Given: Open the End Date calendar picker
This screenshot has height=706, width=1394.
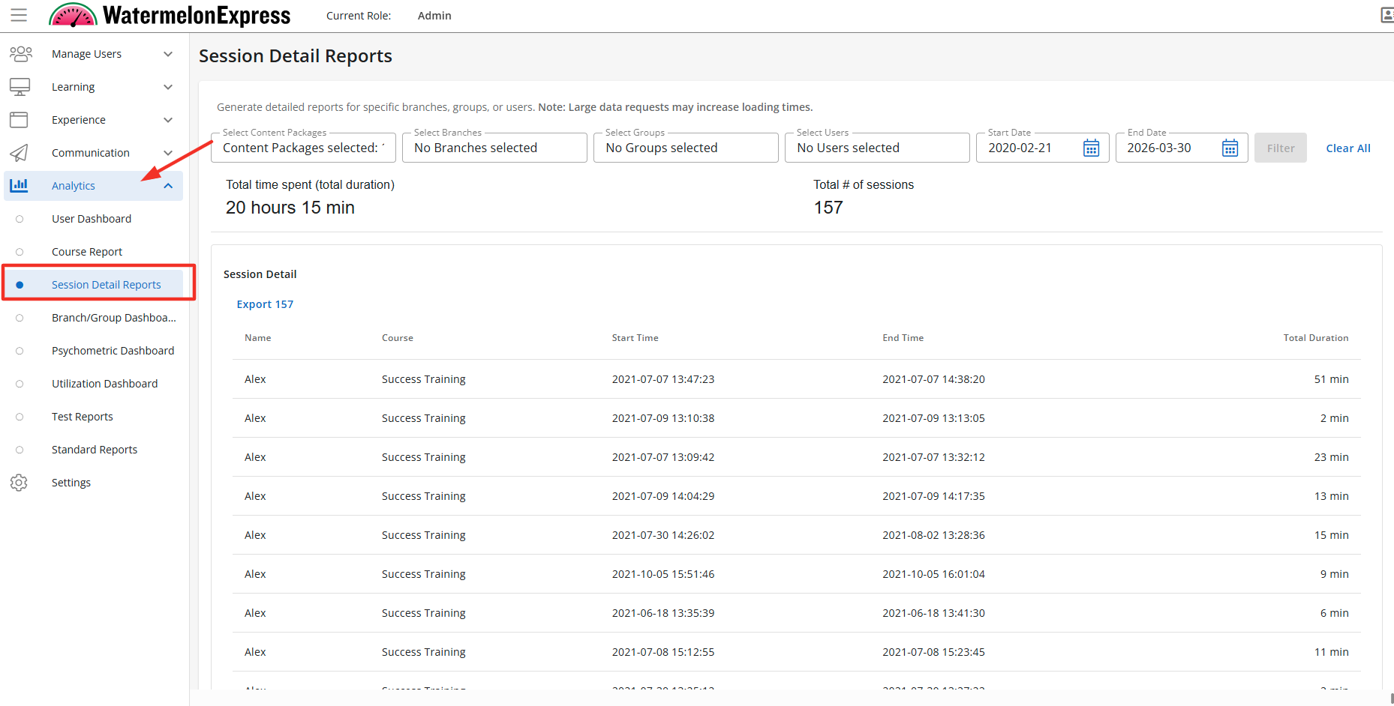Looking at the screenshot, I should [1230, 148].
